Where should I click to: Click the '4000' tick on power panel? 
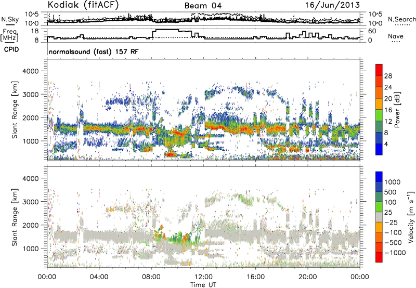(x=31, y=71)
